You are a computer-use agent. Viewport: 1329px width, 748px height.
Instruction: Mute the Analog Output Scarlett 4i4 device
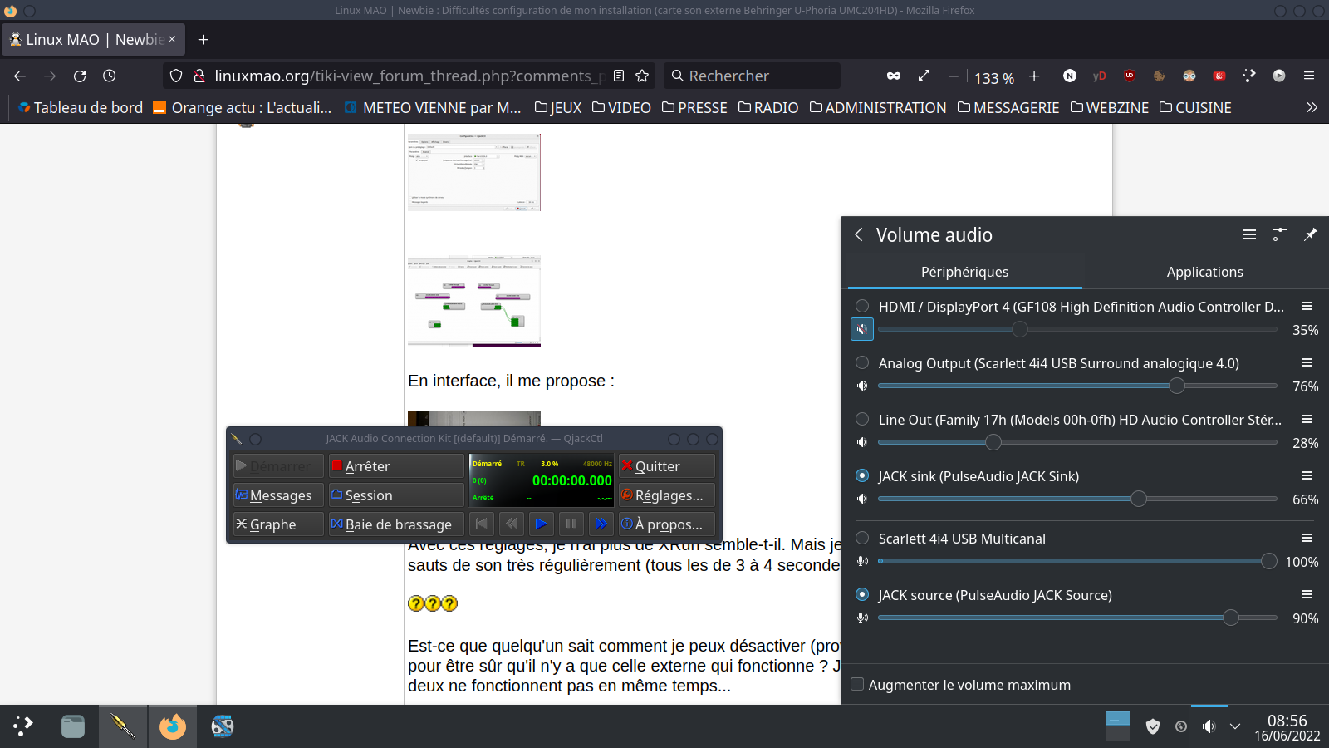[x=862, y=386]
